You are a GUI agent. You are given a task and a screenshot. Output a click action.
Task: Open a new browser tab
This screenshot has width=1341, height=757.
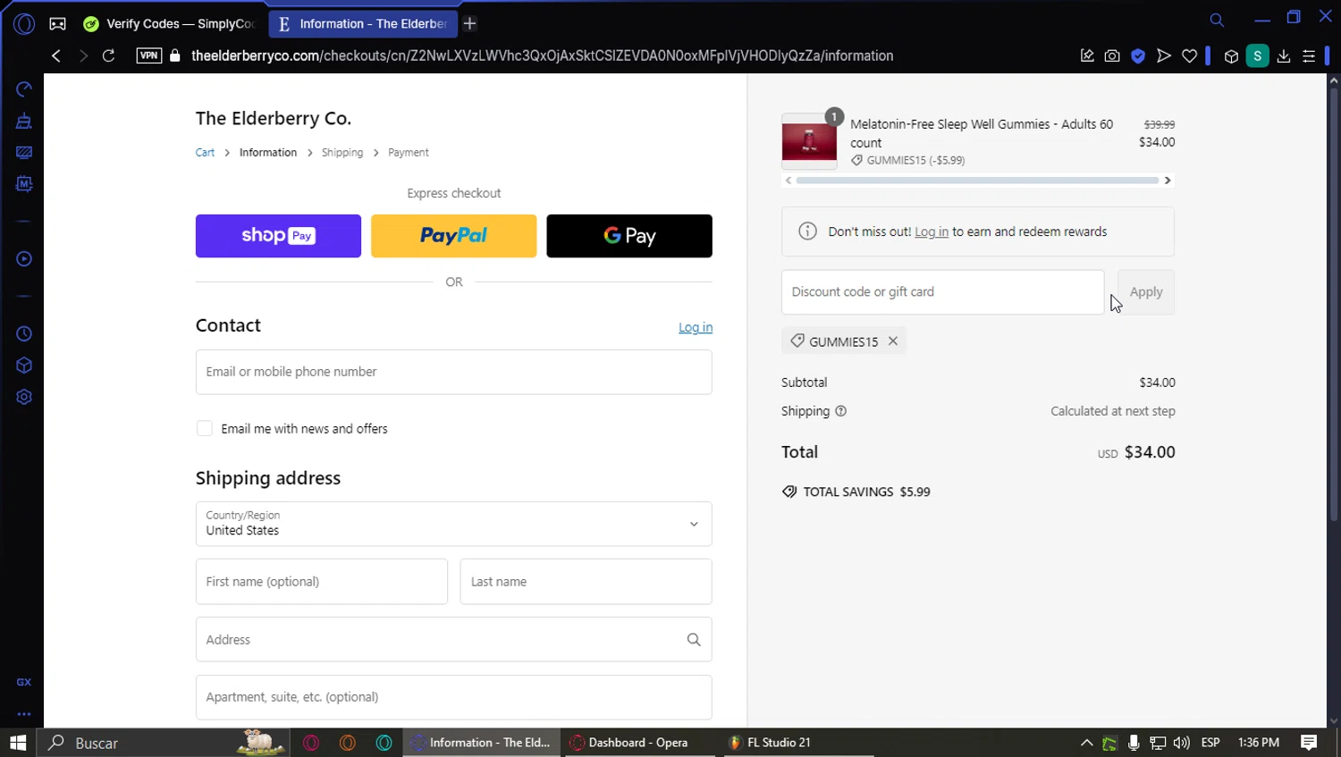click(x=469, y=24)
